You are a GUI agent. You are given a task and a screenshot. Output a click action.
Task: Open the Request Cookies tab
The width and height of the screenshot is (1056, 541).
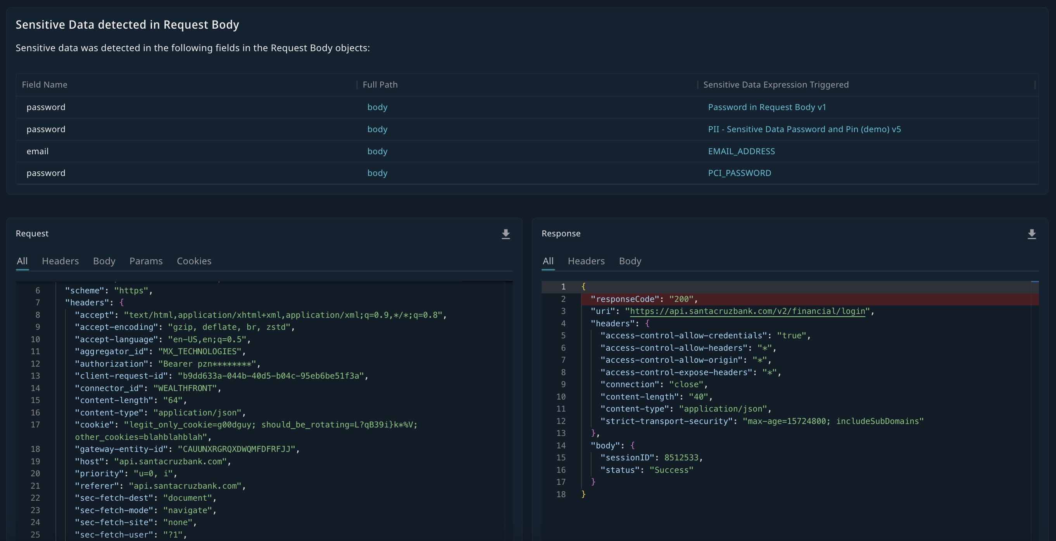pyautogui.click(x=194, y=261)
